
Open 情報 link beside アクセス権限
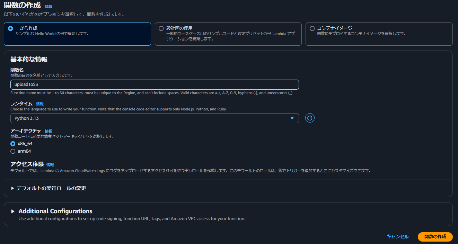click(x=50, y=165)
